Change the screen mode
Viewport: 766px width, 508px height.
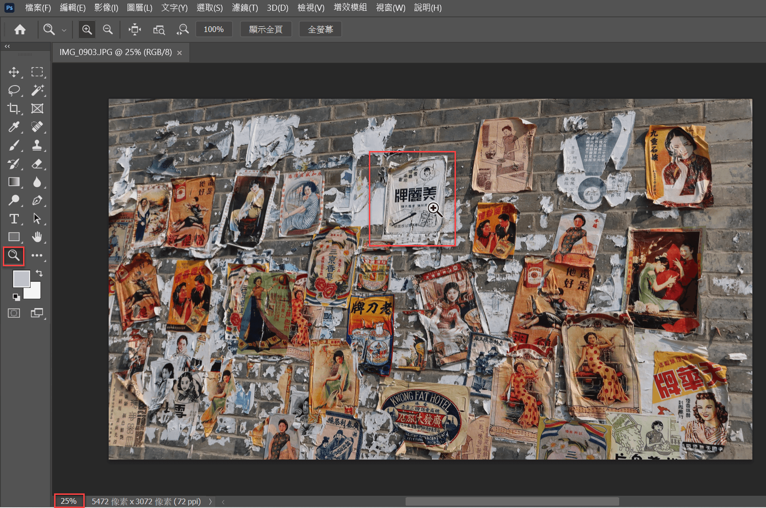pyautogui.click(x=37, y=313)
